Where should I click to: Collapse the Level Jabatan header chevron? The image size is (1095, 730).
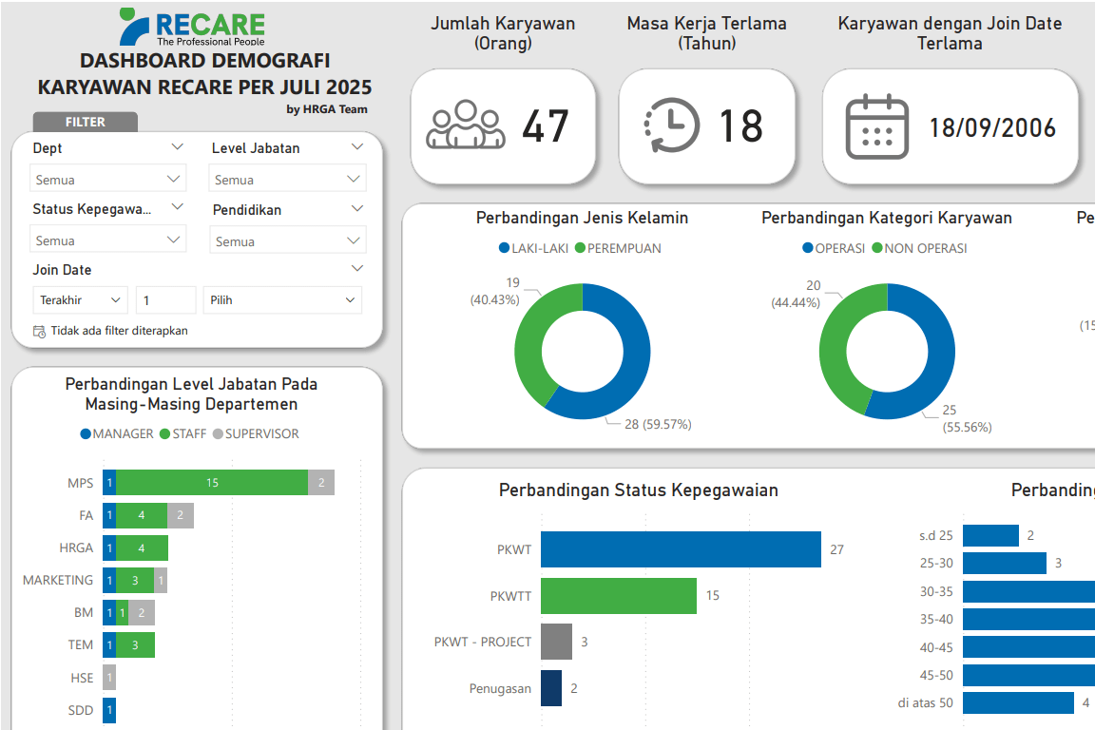click(356, 146)
